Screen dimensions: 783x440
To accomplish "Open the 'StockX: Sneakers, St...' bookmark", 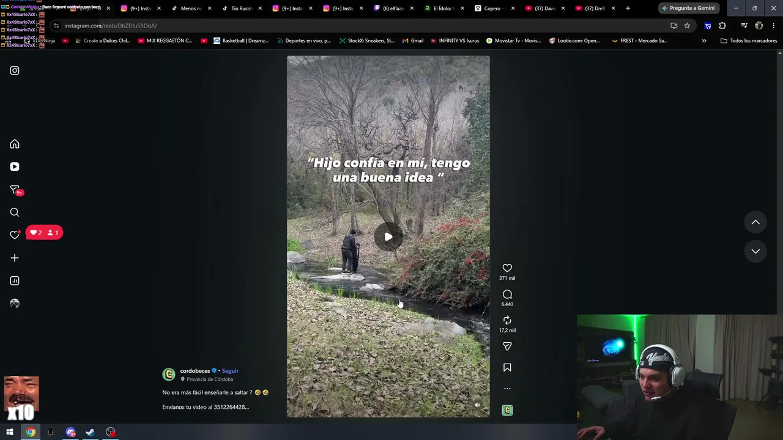I will pos(366,41).
